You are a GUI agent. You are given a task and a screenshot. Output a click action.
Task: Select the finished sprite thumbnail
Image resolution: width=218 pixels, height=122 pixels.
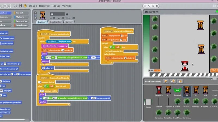(177, 92)
